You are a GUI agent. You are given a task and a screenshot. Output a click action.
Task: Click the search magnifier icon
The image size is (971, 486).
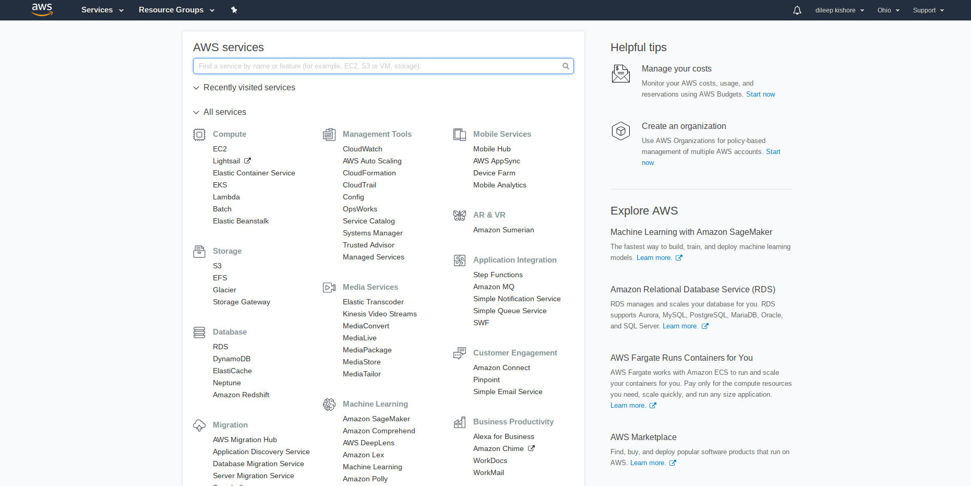[x=566, y=66]
